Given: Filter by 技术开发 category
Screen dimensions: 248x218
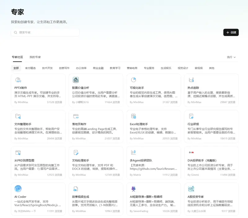Looking at the screenshot, I should tap(47, 68).
